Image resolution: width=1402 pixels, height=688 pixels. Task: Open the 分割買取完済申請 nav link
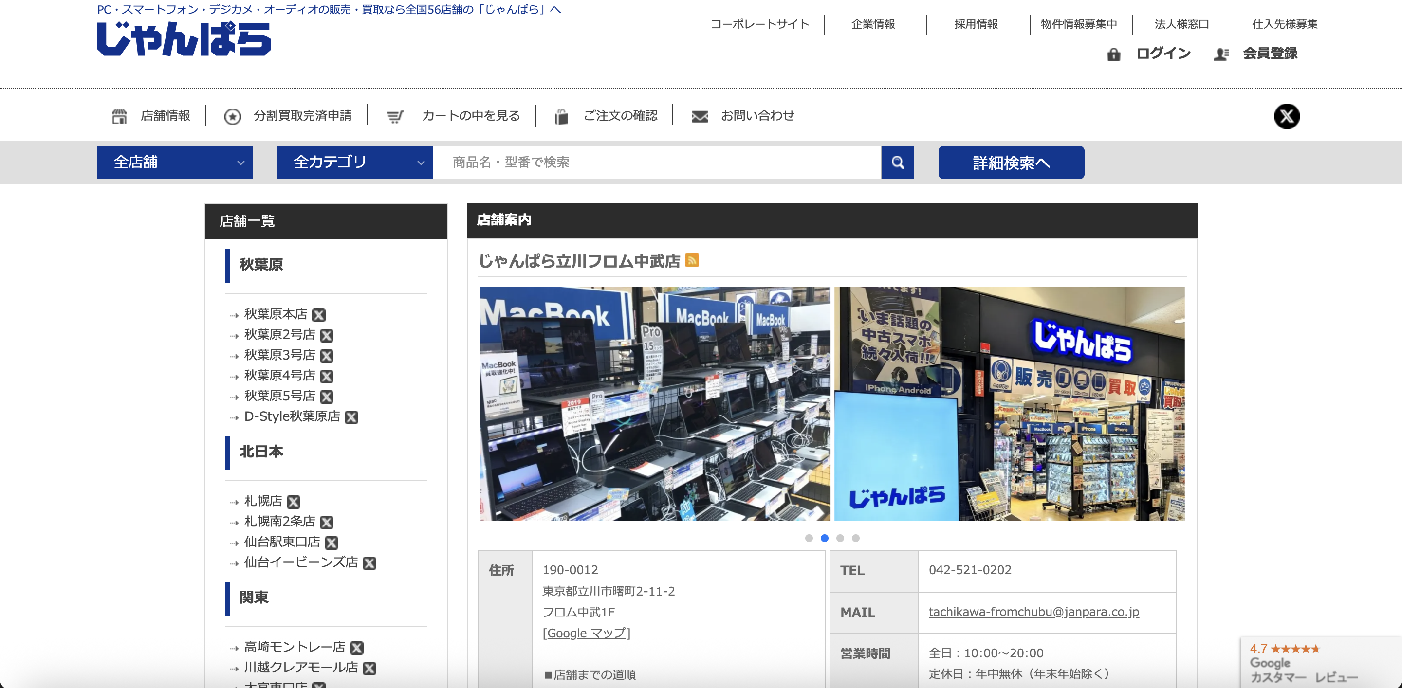[x=303, y=116]
